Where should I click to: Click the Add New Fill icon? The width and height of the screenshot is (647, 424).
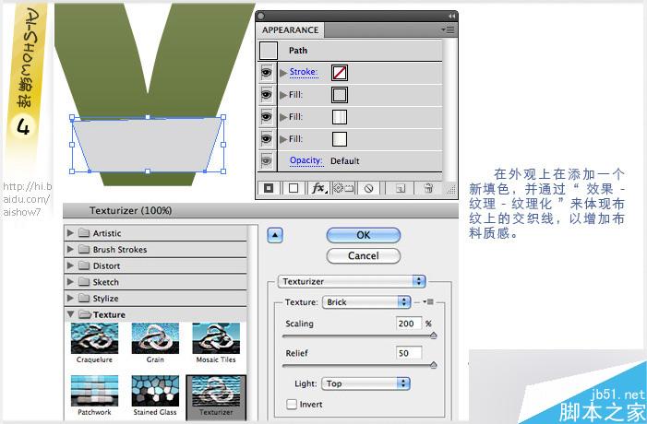click(x=294, y=188)
